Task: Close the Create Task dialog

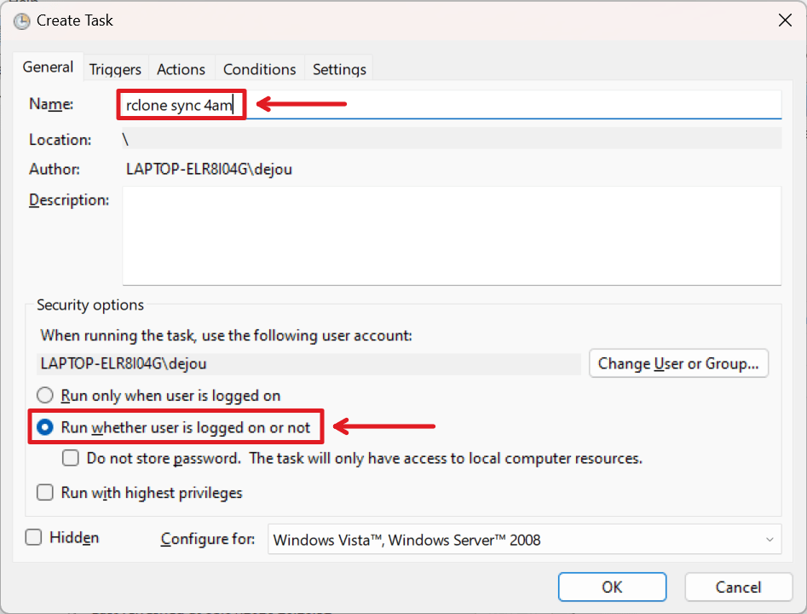Action: pos(785,20)
